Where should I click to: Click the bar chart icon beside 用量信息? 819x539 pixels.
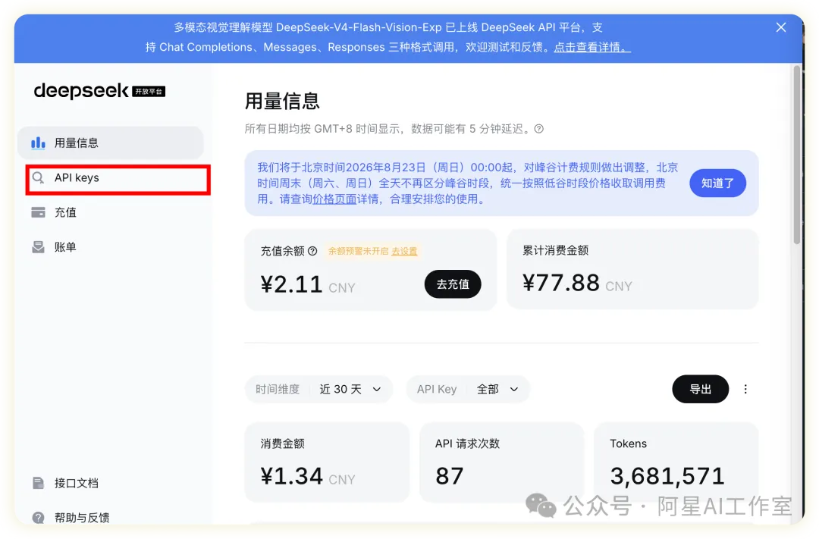coord(38,143)
